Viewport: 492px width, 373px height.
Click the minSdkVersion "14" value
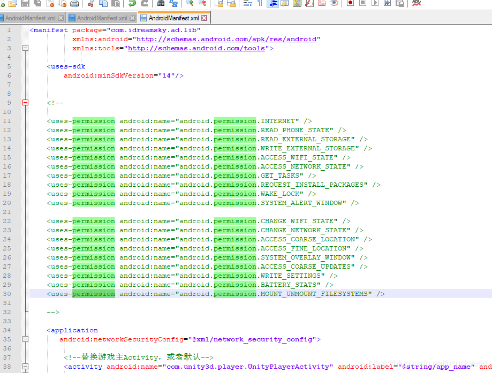pyautogui.click(x=166, y=75)
